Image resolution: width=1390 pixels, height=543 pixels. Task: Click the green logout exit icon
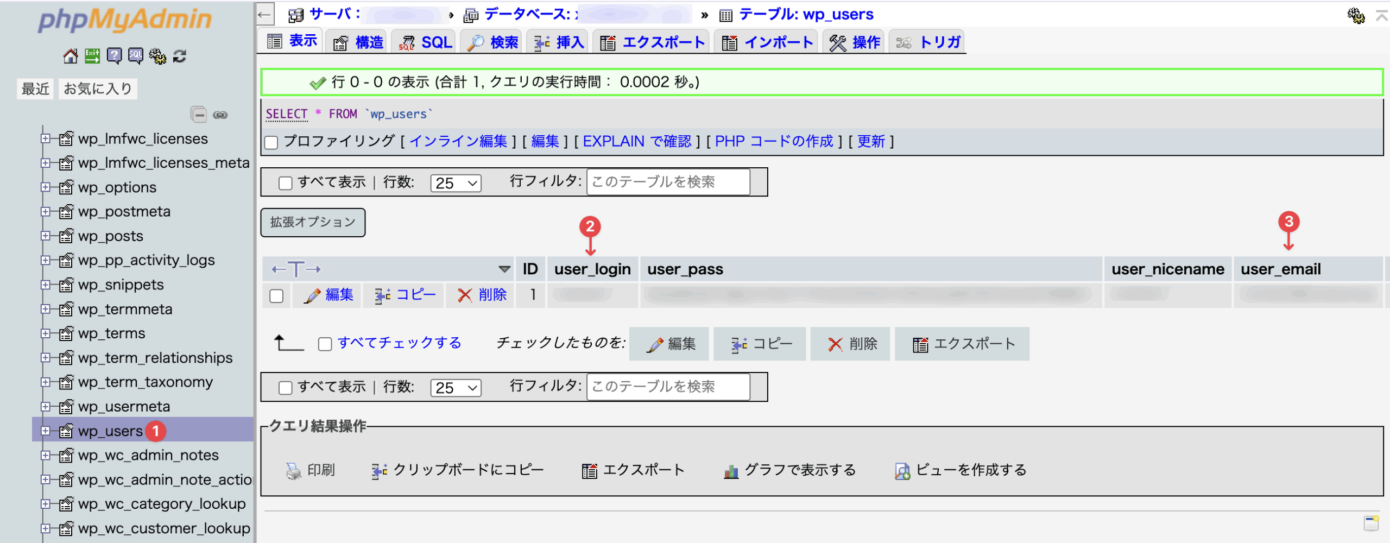[x=92, y=56]
